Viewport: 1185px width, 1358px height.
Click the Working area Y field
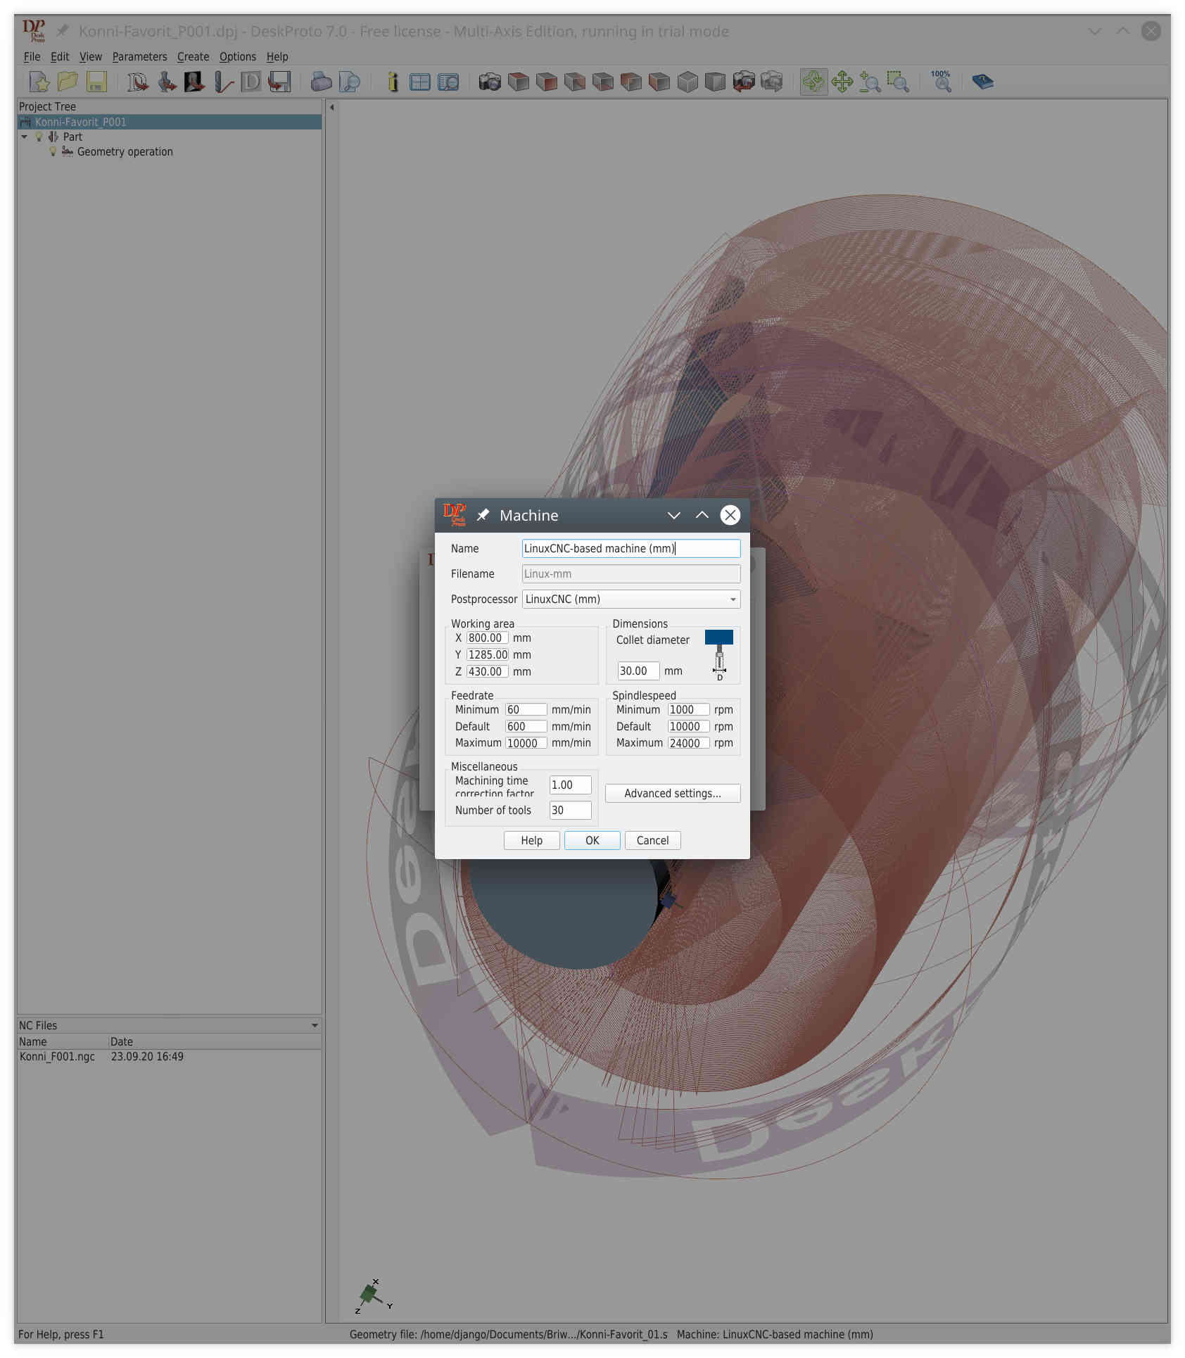(487, 654)
